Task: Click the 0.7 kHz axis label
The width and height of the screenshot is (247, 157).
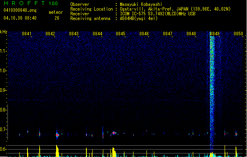Action: click(x=3, y=130)
